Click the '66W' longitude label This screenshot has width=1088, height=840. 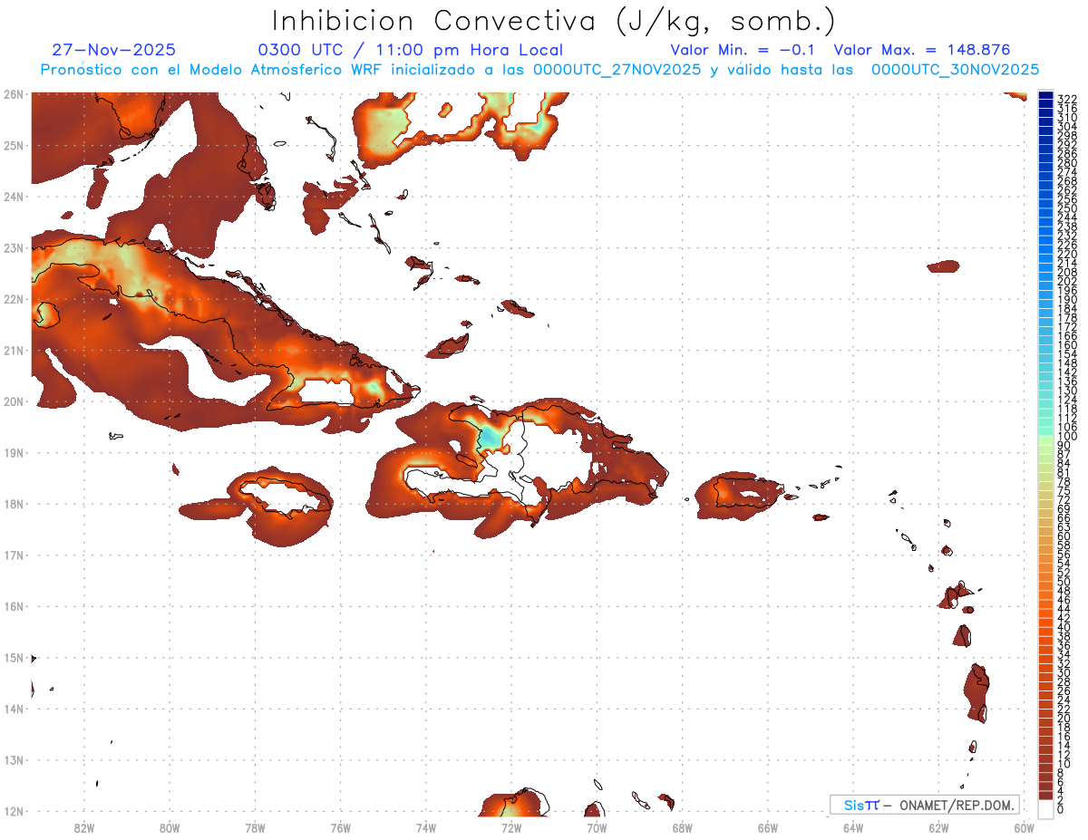(x=768, y=827)
